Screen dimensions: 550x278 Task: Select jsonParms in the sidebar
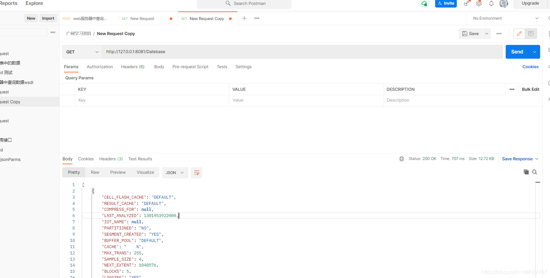(x=11, y=159)
